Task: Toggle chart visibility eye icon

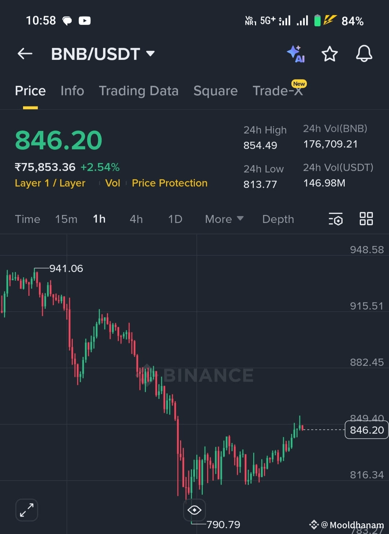Action: click(194, 510)
